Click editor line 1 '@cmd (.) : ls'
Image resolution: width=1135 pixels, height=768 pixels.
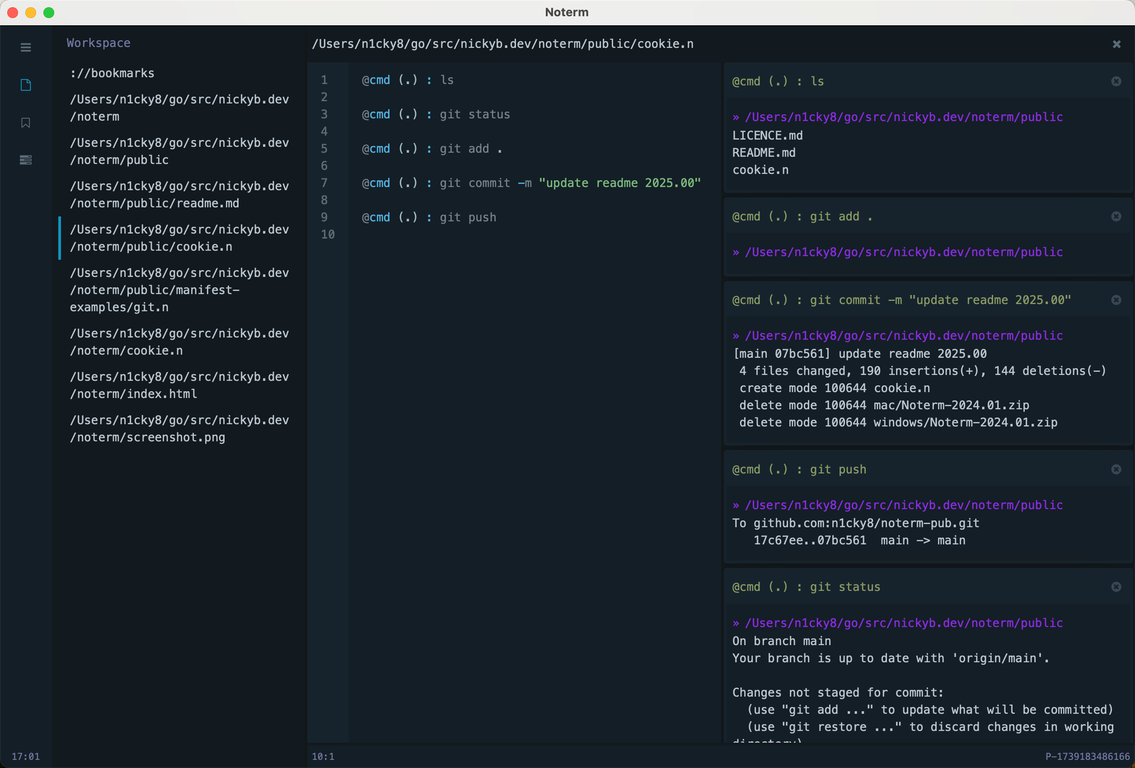408,80
